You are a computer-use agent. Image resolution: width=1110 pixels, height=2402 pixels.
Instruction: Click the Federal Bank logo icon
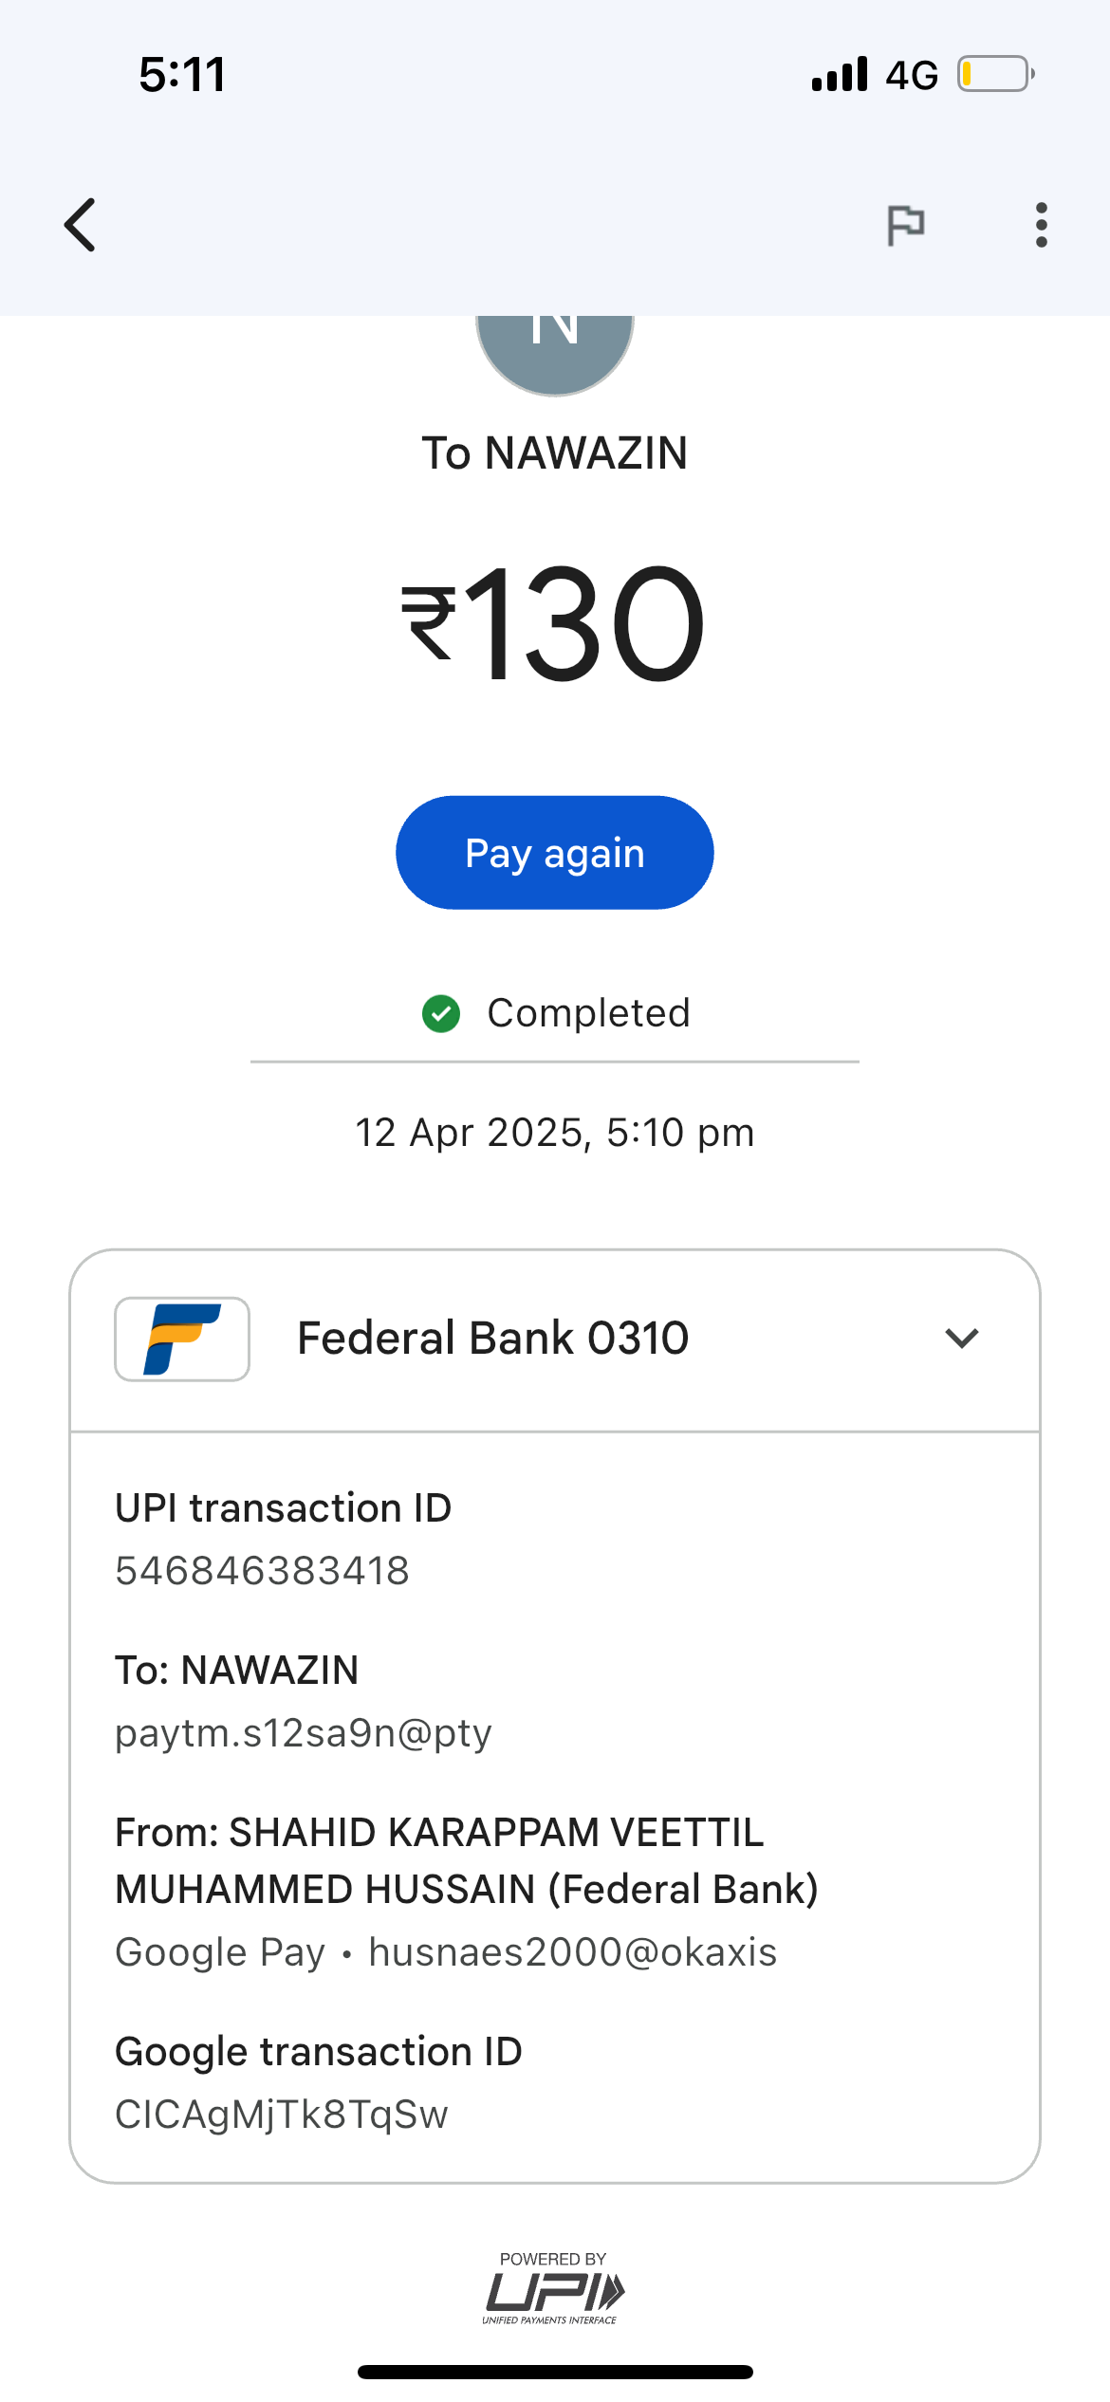click(x=182, y=1339)
